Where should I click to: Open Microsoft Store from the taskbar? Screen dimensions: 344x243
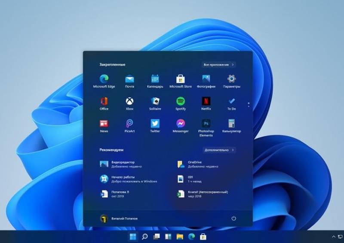click(x=203, y=237)
